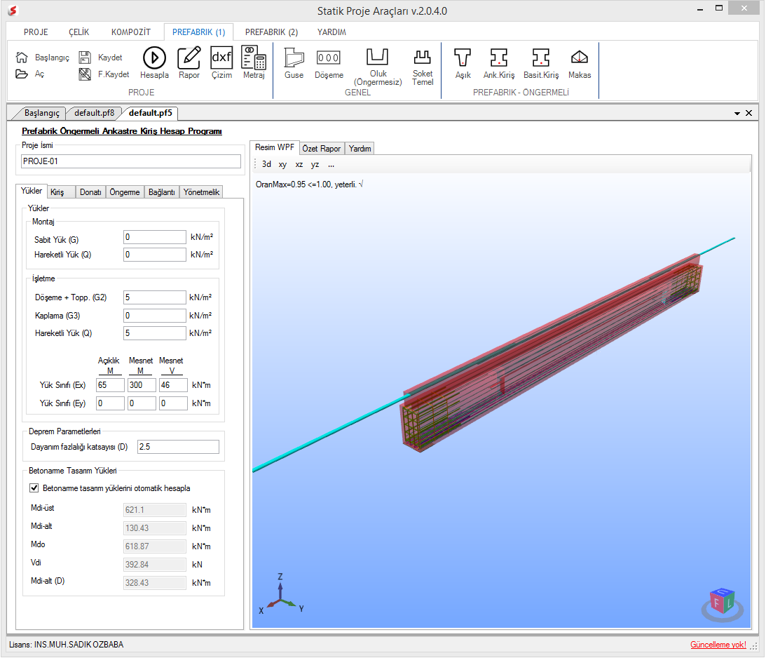Click Yük Sınıfı (Ex) Mesnet V field
This screenshot has height=658, width=766.
[173, 384]
